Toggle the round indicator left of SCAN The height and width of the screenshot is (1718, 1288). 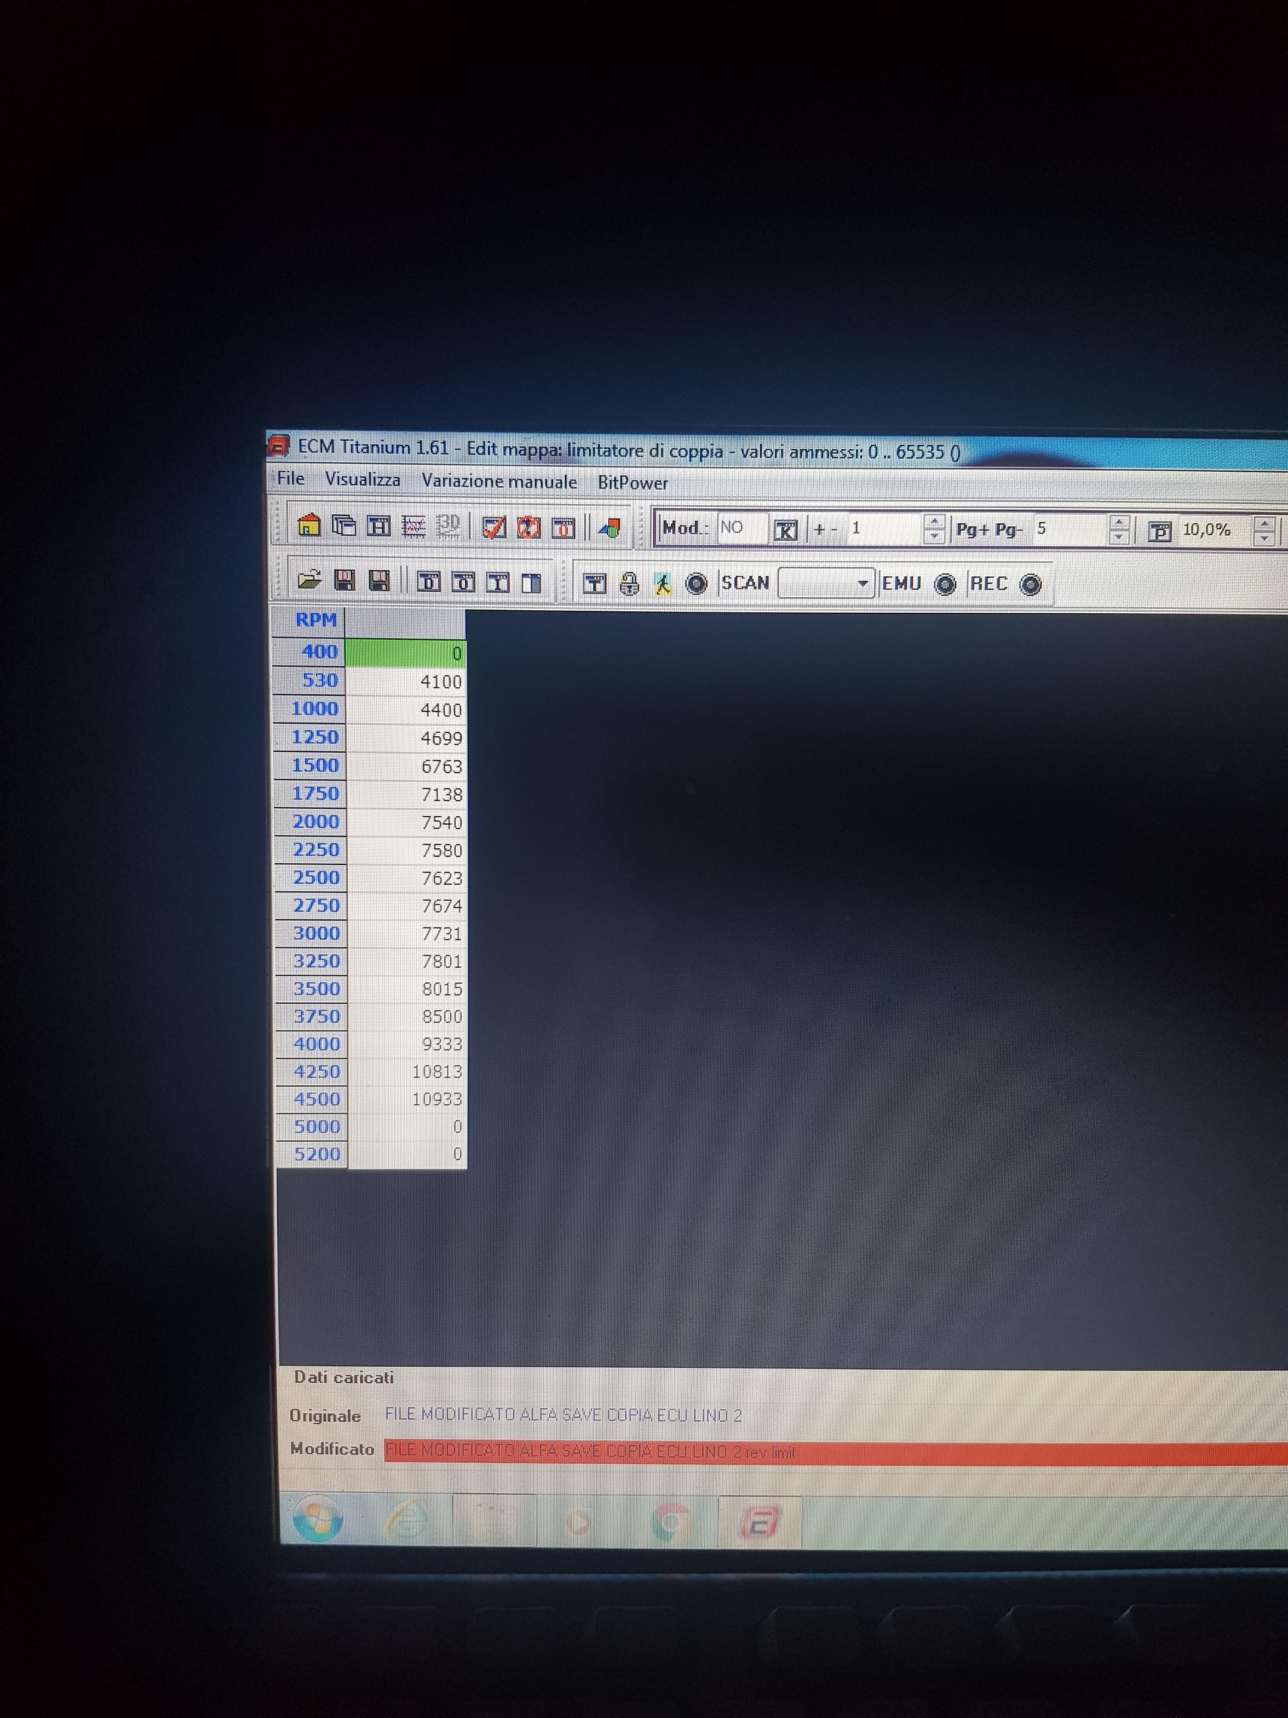[696, 584]
